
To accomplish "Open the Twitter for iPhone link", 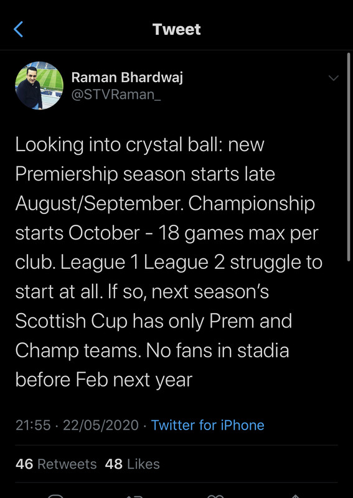I will (207, 425).
